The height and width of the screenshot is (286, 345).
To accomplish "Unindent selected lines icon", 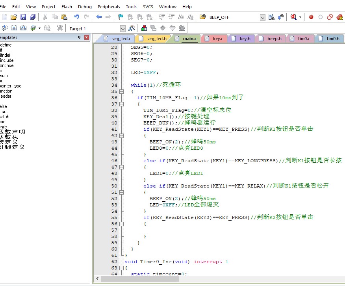I will click(171, 17).
